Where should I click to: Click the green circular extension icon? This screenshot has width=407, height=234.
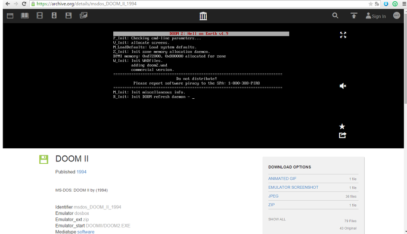[x=395, y=4]
